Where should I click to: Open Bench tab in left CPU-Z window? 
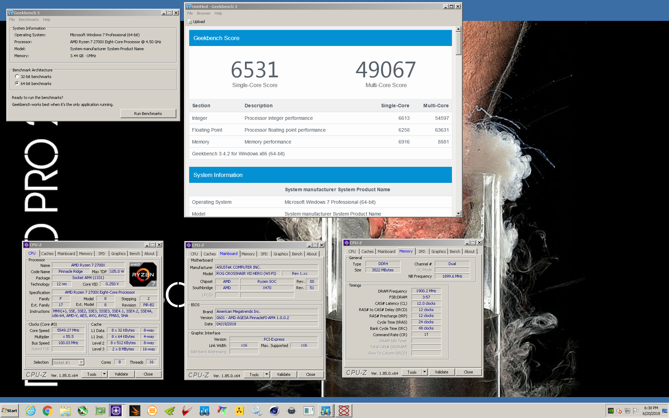(x=135, y=254)
